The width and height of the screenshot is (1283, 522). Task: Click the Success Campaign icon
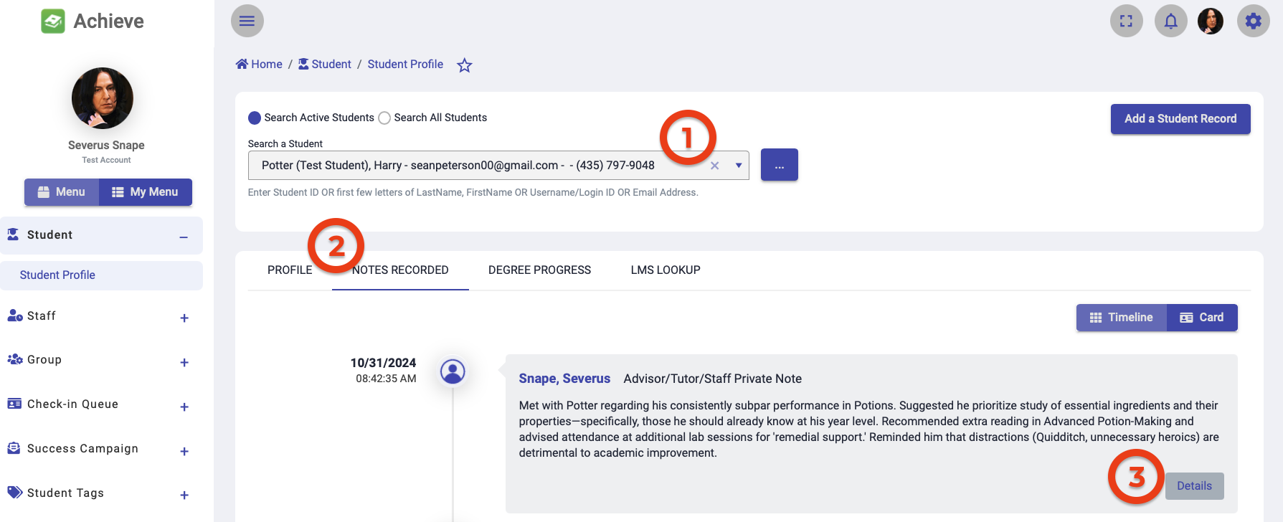[14, 448]
